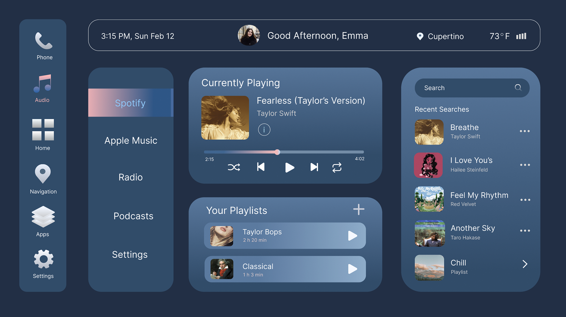Select Spotify audio source tab
Image resolution: width=566 pixels, height=317 pixels.
tap(131, 103)
